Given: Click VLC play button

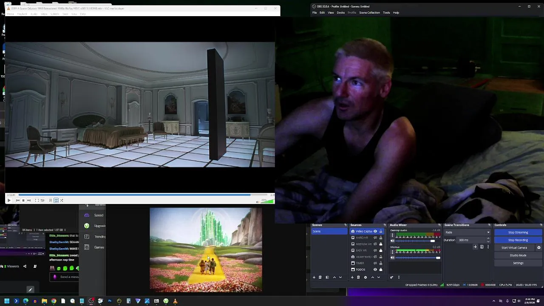Looking at the screenshot, I should coord(9,200).
